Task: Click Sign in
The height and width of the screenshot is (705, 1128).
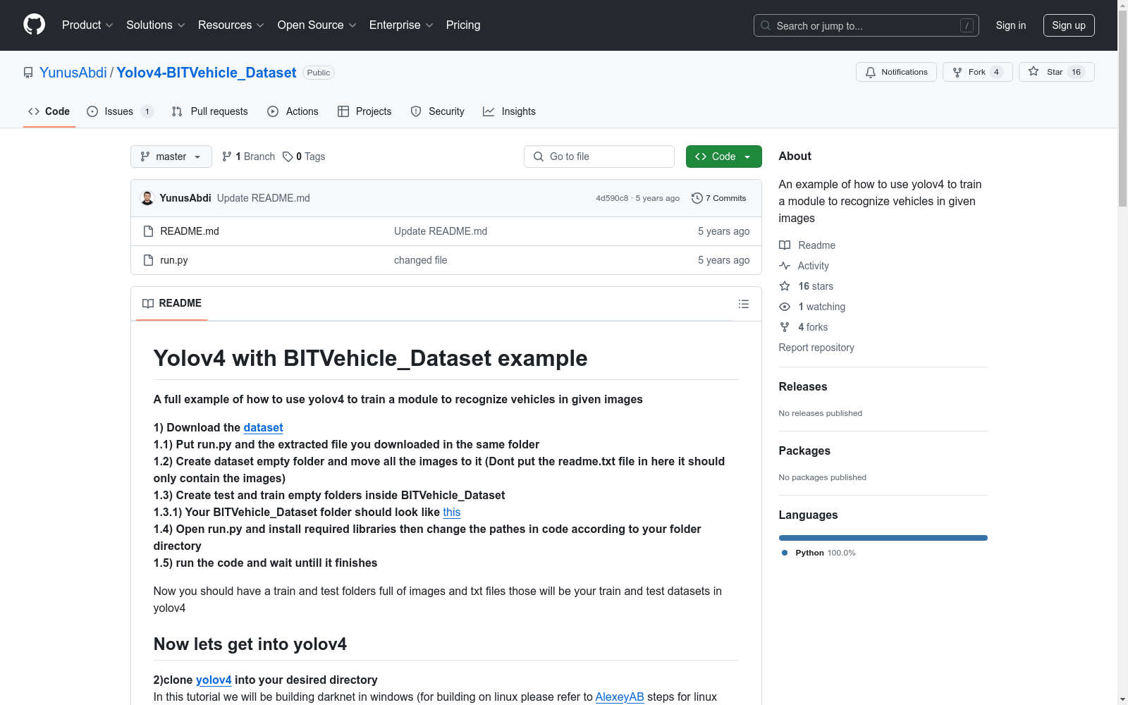Action: pyautogui.click(x=1011, y=25)
